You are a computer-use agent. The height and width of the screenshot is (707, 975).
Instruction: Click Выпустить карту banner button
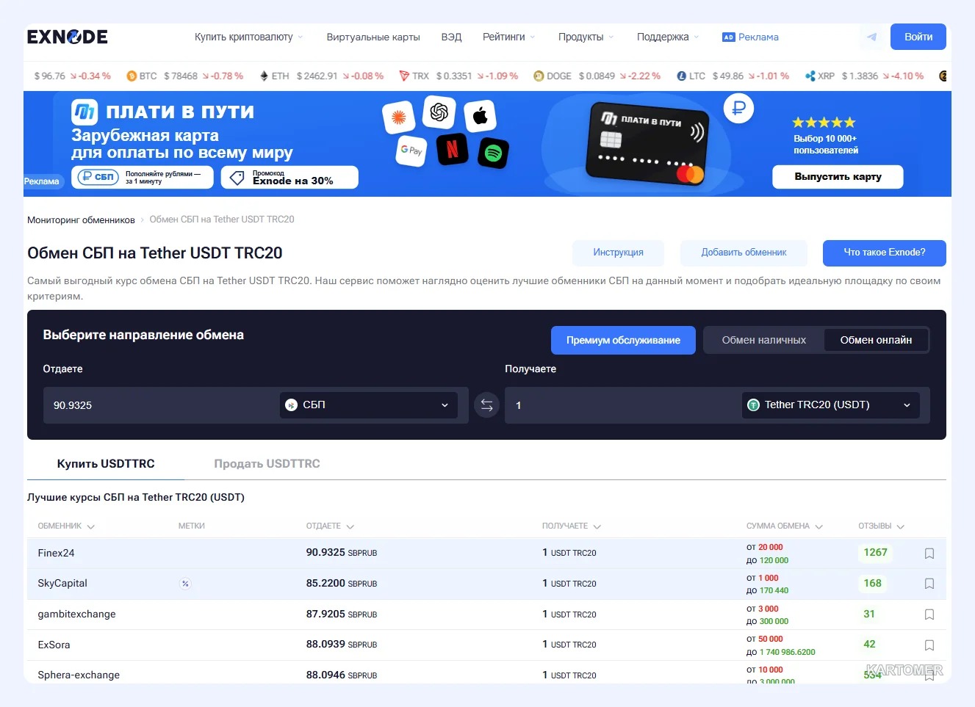click(x=838, y=177)
